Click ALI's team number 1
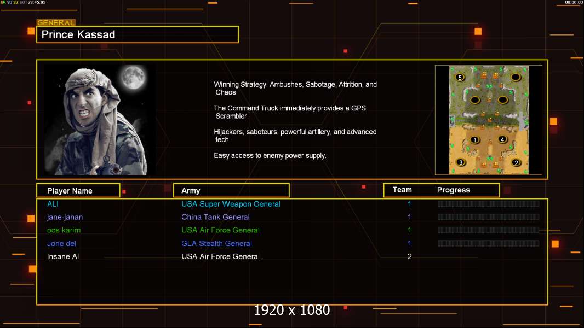Screen dimensions: 584x328 click(x=409, y=204)
